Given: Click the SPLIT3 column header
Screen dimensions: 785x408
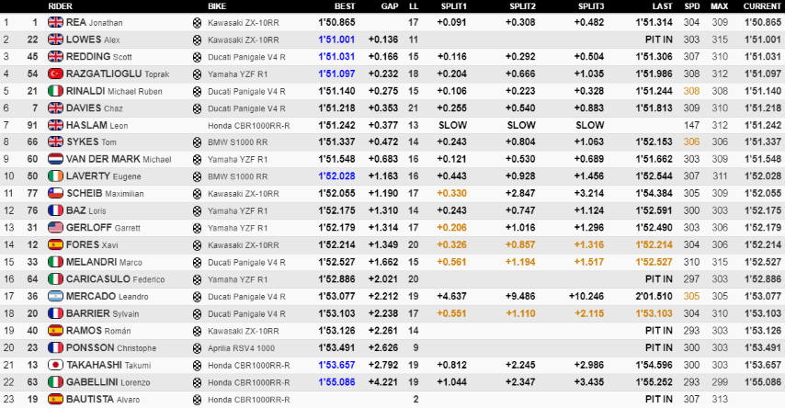Looking at the screenshot, I should [591, 6].
